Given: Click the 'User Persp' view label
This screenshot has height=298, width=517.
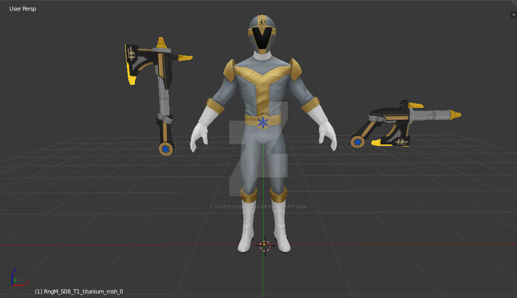Looking at the screenshot, I should click(22, 9).
